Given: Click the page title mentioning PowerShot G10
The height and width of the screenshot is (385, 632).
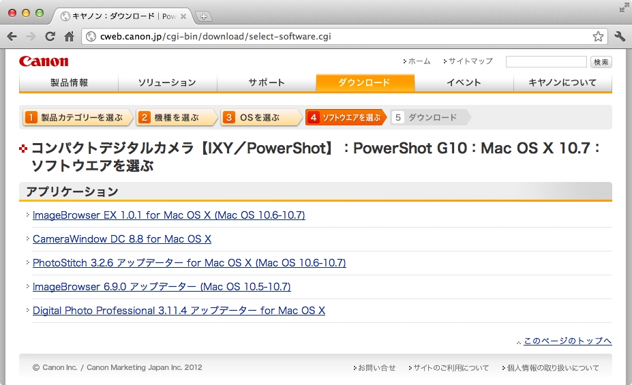Looking at the screenshot, I should tap(315, 157).
